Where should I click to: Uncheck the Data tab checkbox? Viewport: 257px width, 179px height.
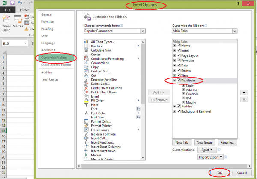179,65
